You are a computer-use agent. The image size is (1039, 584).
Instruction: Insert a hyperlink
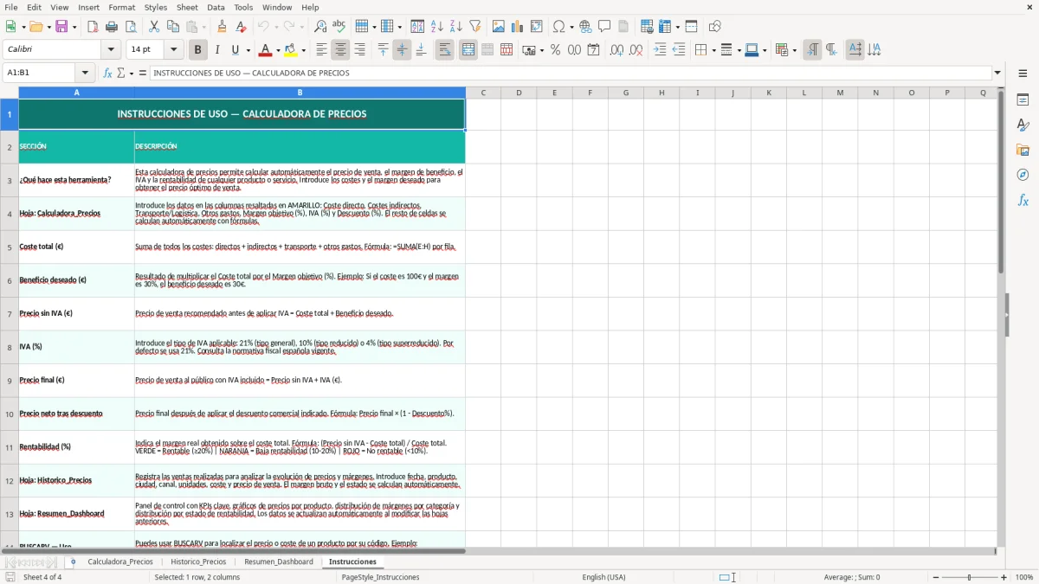click(x=586, y=27)
